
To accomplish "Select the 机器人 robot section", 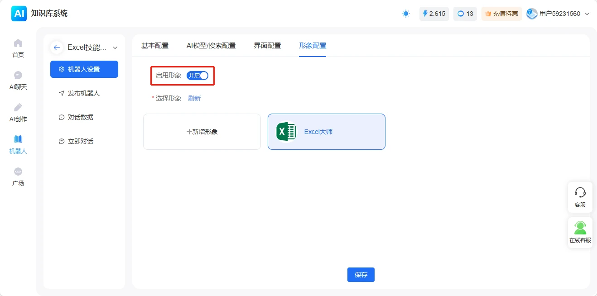I will tap(18, 145).
